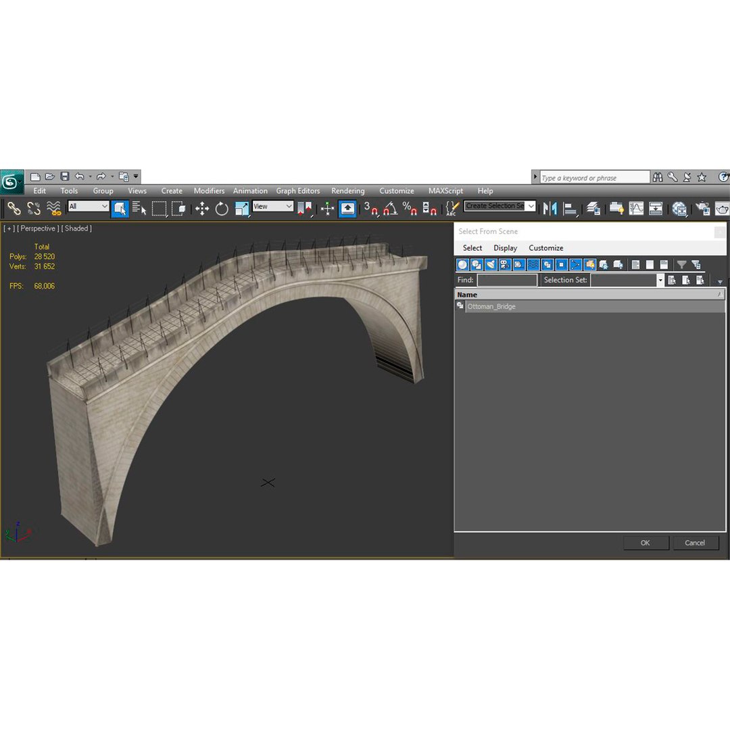Viewport: 730px width, 730px height.
Task: Click the binoculars search icon
Action: 658,177
